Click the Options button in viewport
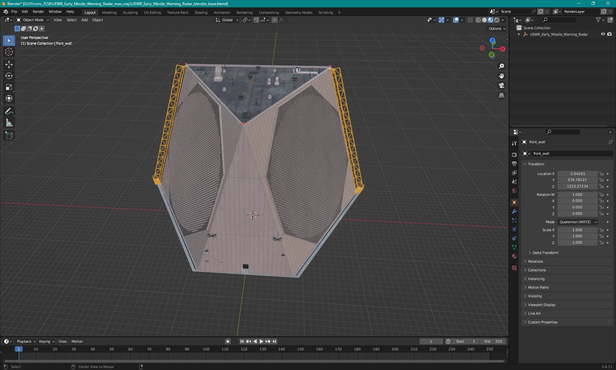Image resolution: width=616 pixels, height=370 pixels. (x=497, y=29)
